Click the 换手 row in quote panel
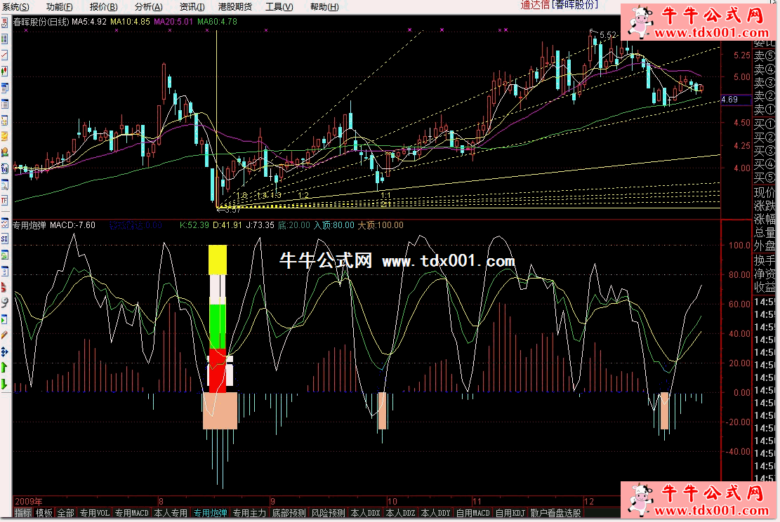This screenshot has height=522, width=780. click(x=764, y=260)
